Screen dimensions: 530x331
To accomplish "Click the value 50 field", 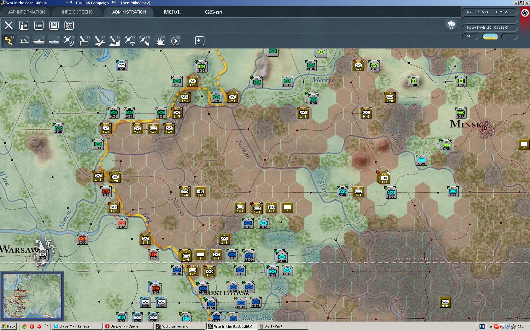I will [470, 37].
